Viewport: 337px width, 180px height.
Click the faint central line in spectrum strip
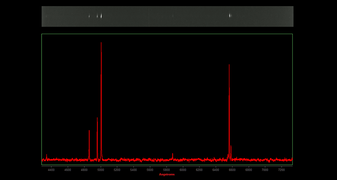[x=173, y=16]
